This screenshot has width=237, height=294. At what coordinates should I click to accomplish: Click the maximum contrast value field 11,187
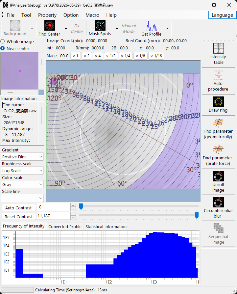click(54, 216)
